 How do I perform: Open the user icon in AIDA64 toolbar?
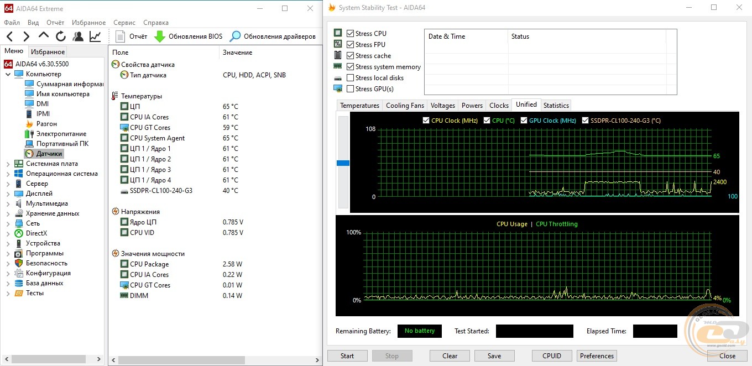(78, 36)
